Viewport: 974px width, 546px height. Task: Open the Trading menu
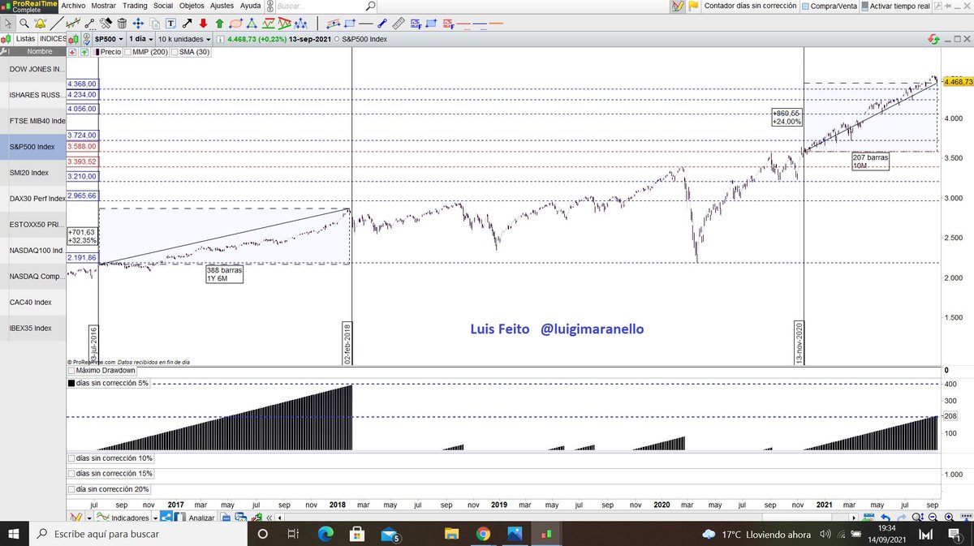(x=134, y=6)
